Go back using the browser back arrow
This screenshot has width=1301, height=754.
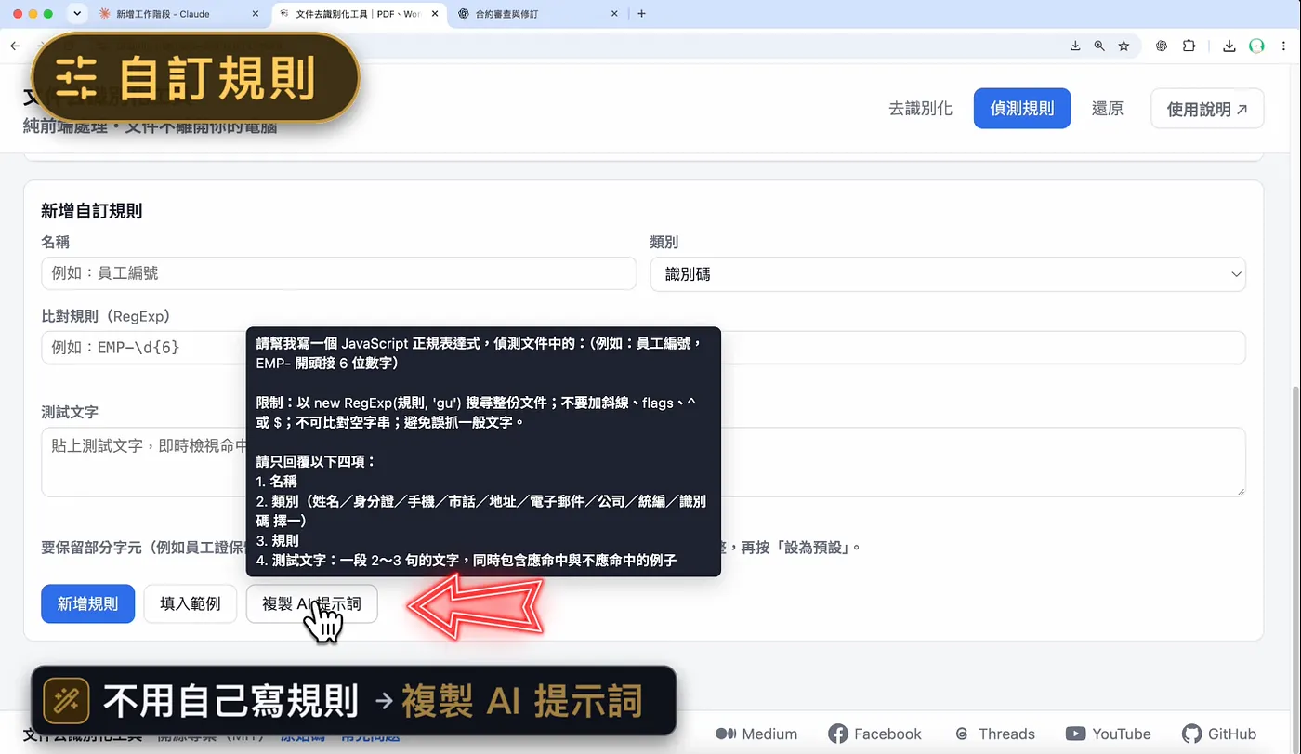pyautogui.click(x=15, y=46)
